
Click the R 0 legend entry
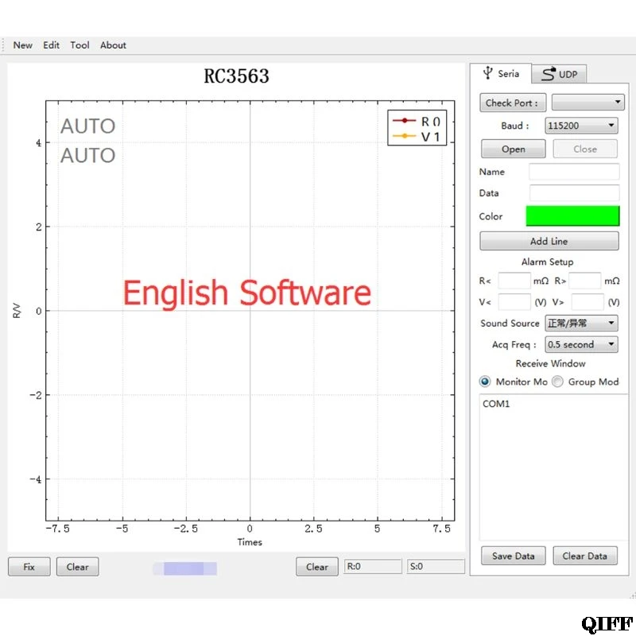click(417, 121)
